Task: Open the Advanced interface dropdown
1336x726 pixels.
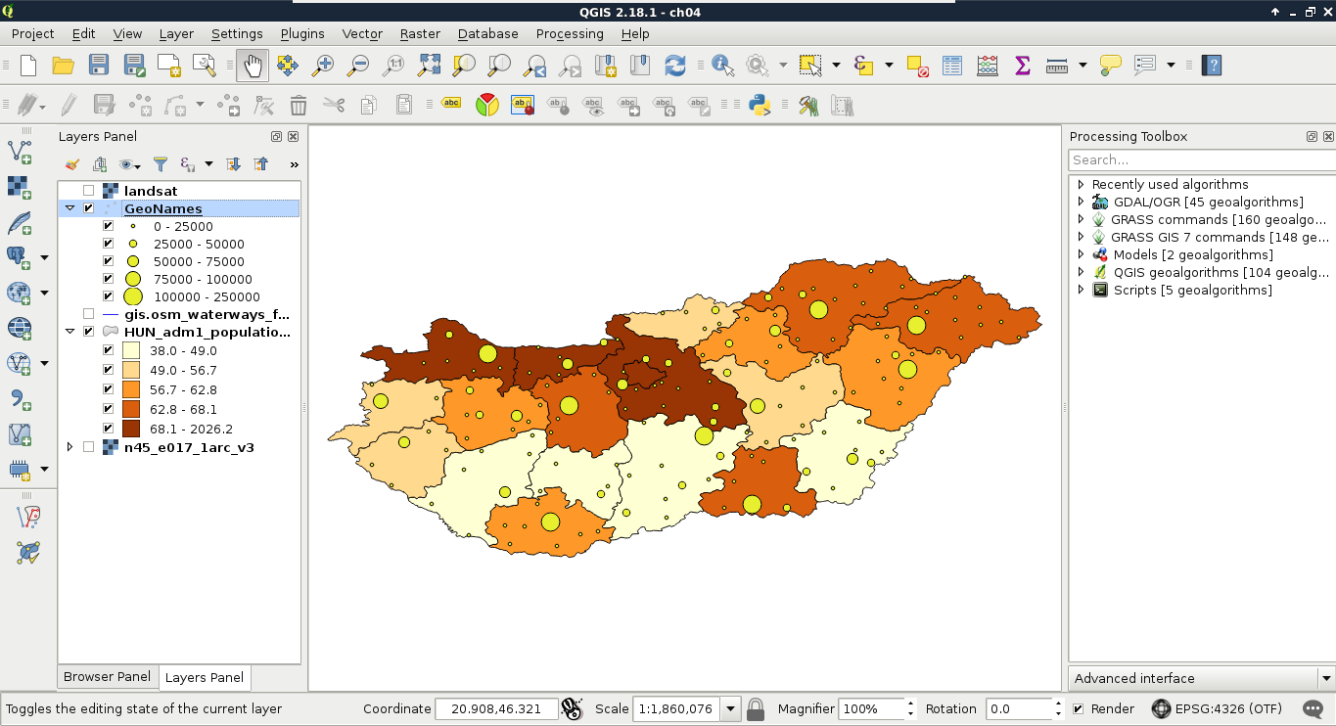Action: (1326, 678)
